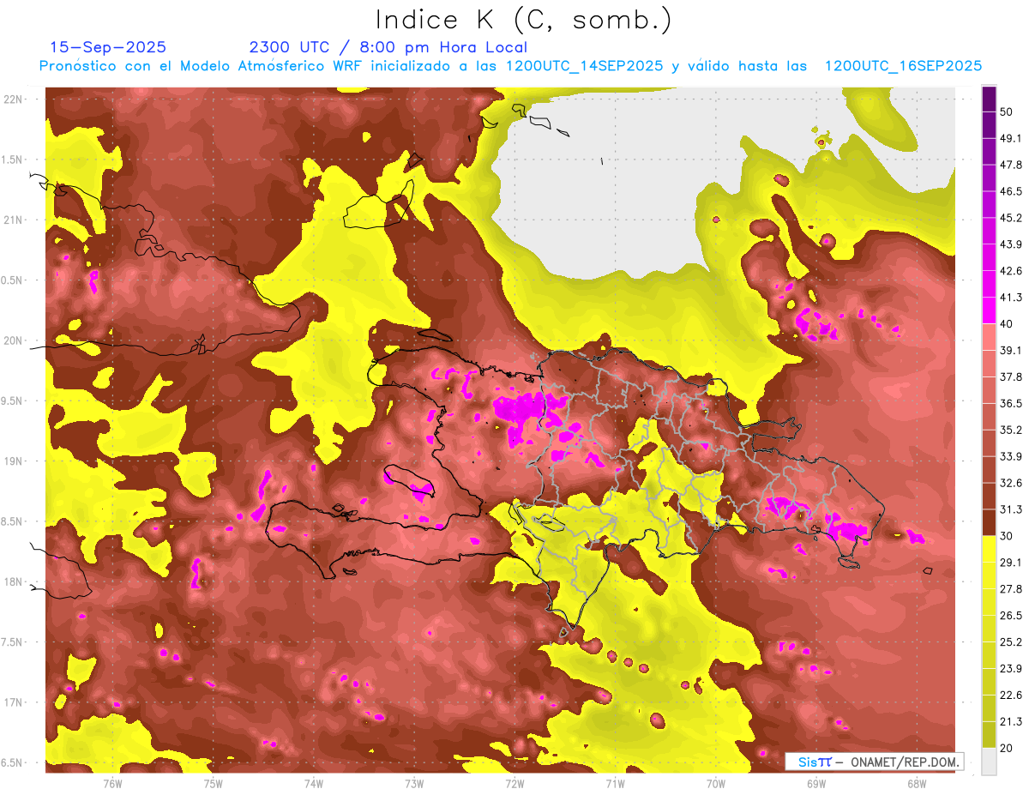Click the '76W' longitude label

112,784
